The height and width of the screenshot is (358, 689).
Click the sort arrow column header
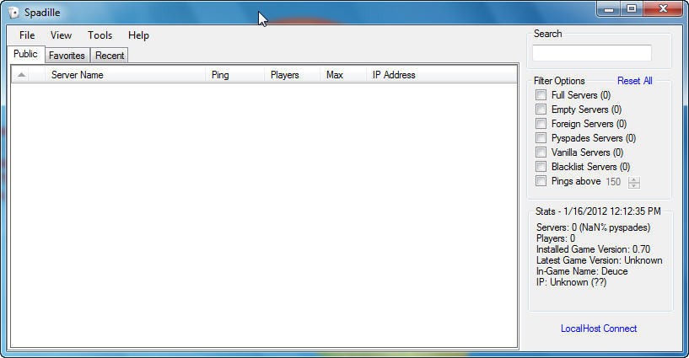[21, 75]
